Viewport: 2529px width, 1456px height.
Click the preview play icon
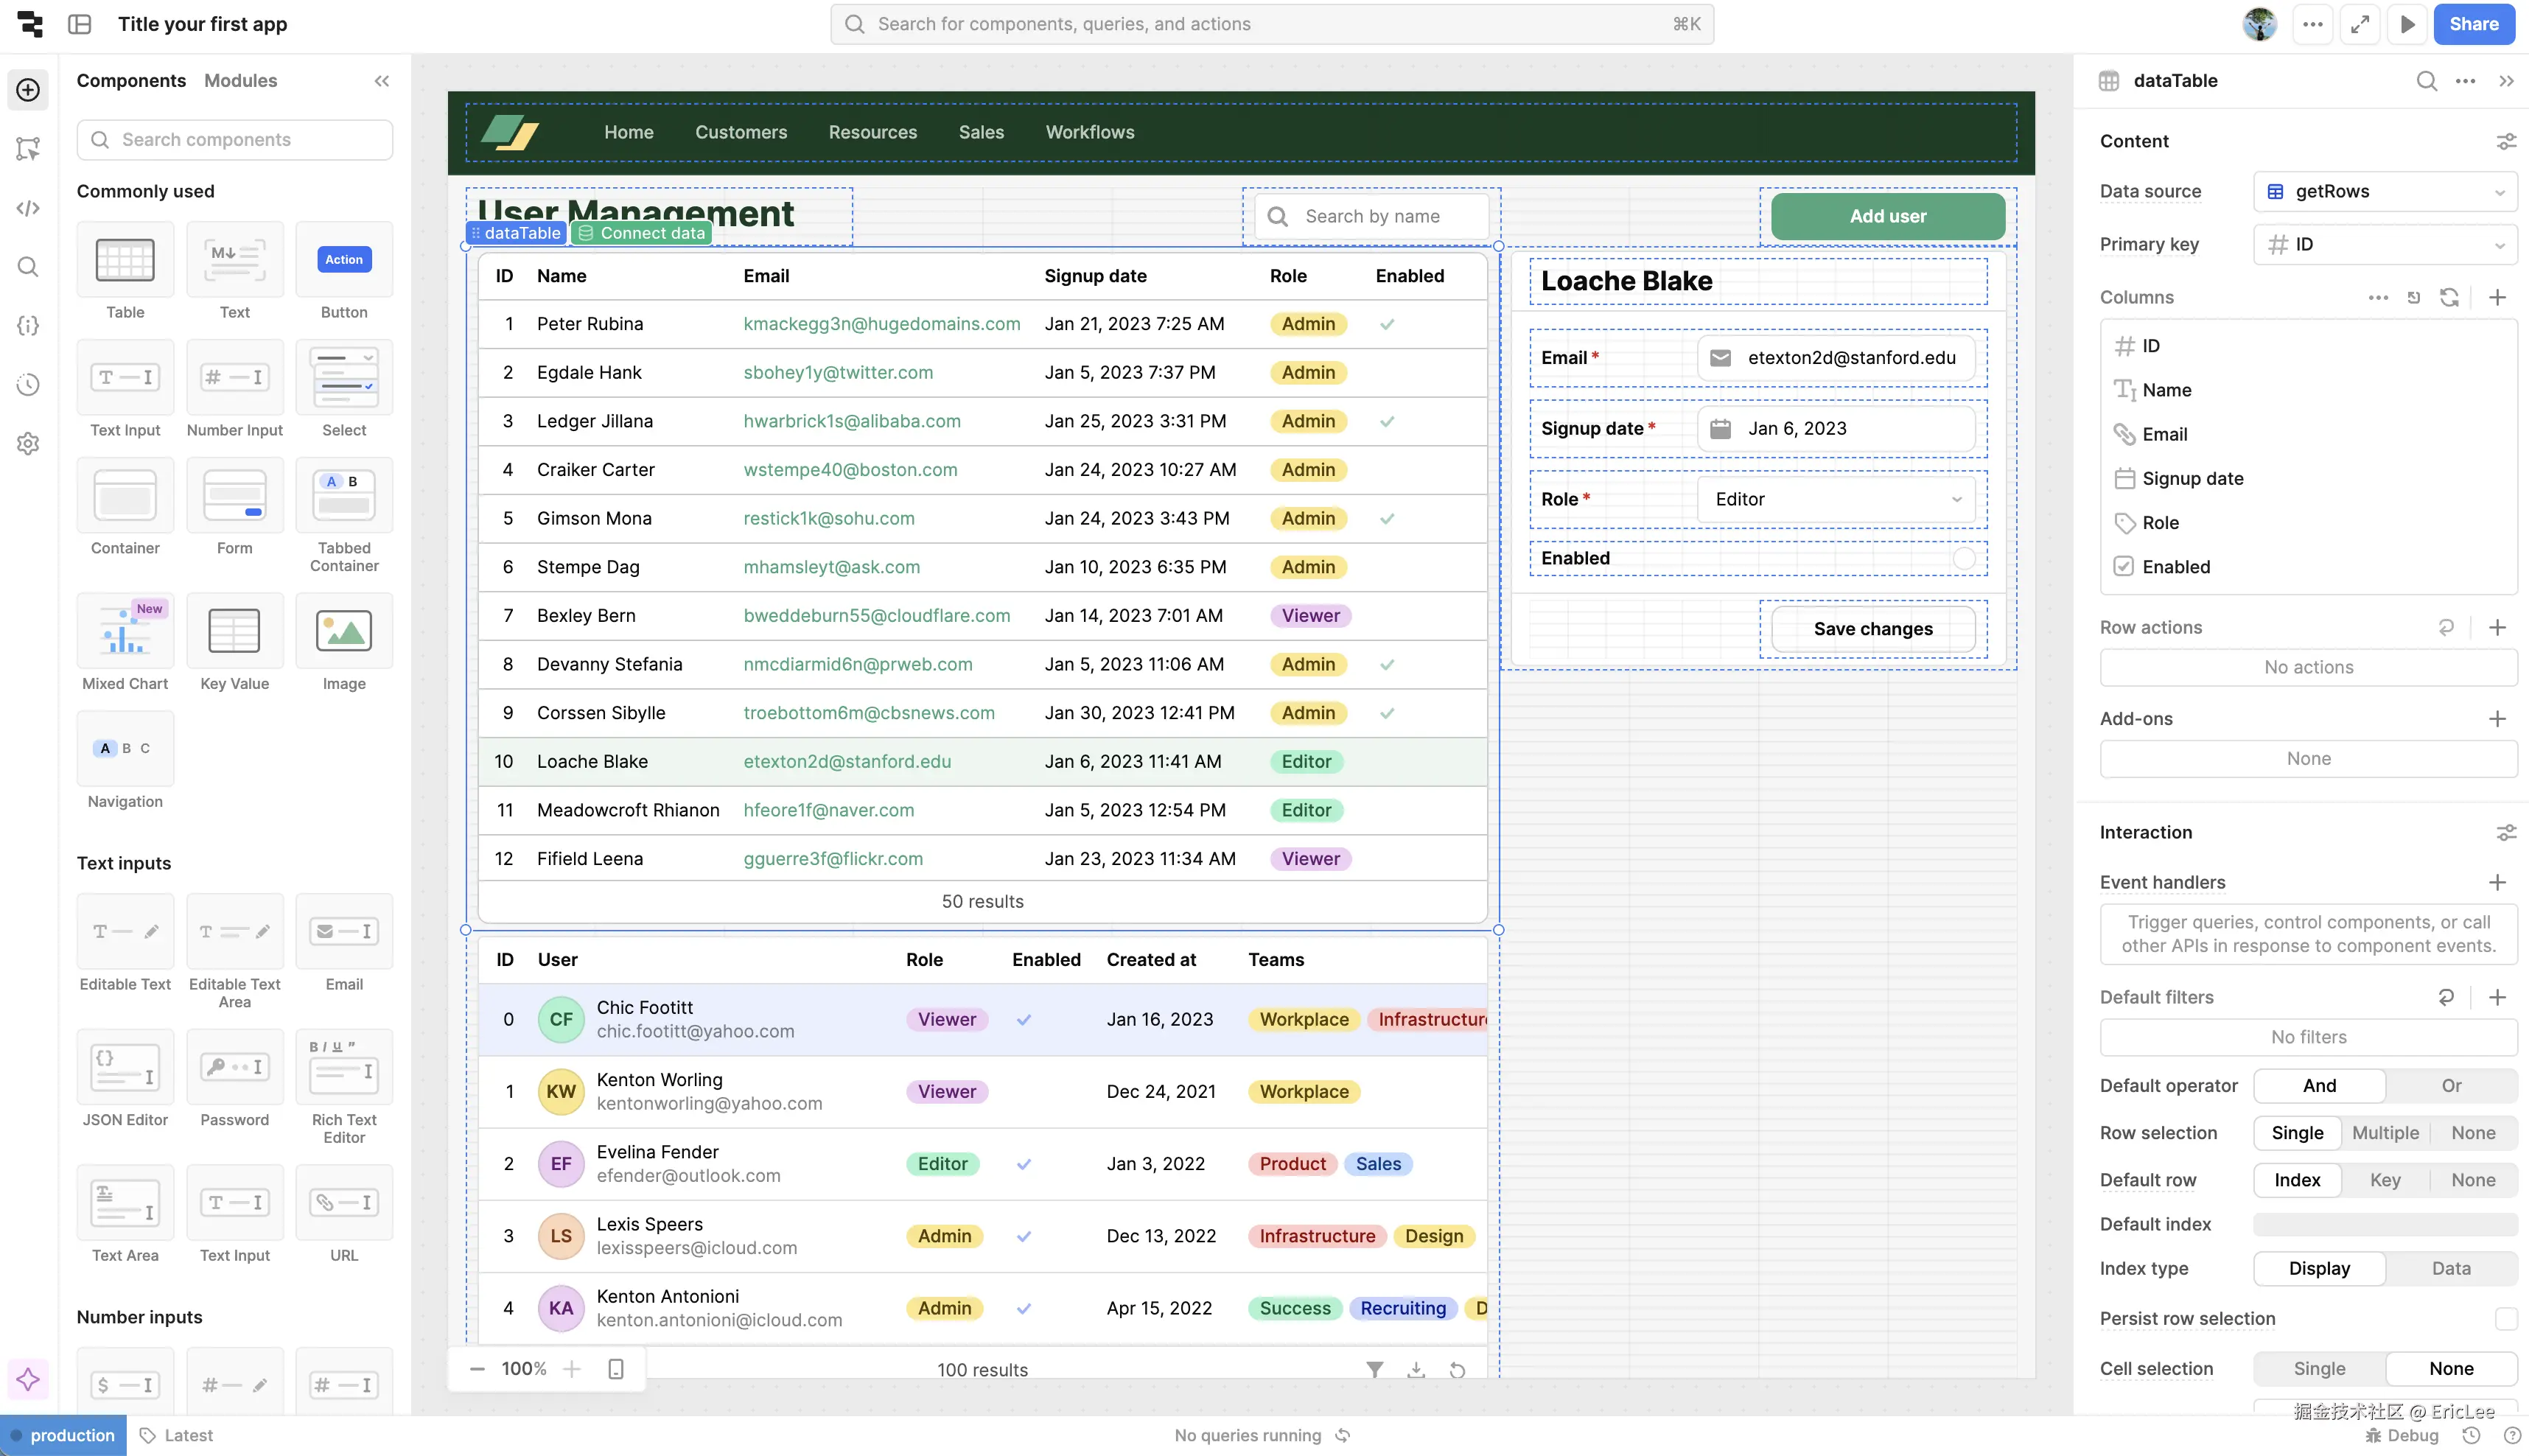click(x=2408, y=24)
